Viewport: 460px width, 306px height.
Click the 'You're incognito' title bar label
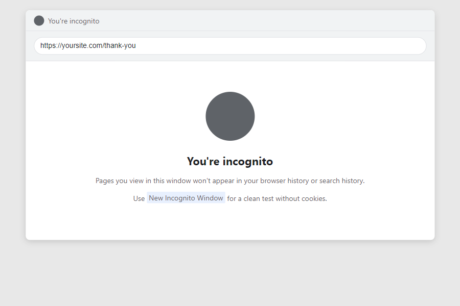74,21
